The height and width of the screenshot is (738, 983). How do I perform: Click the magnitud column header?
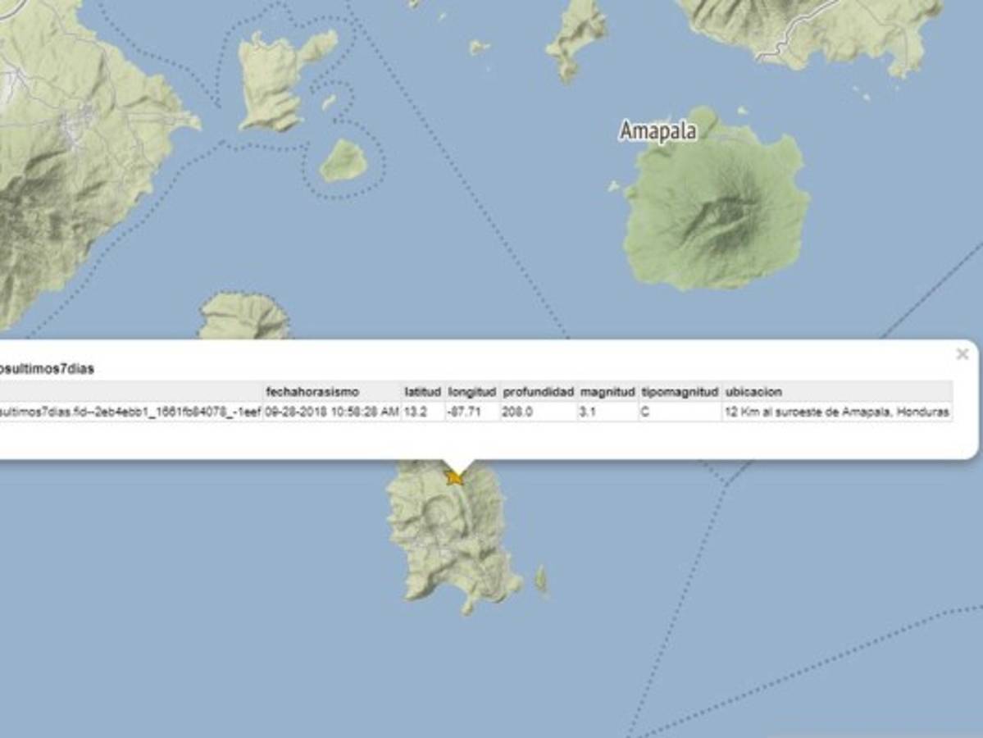(606, 392)
